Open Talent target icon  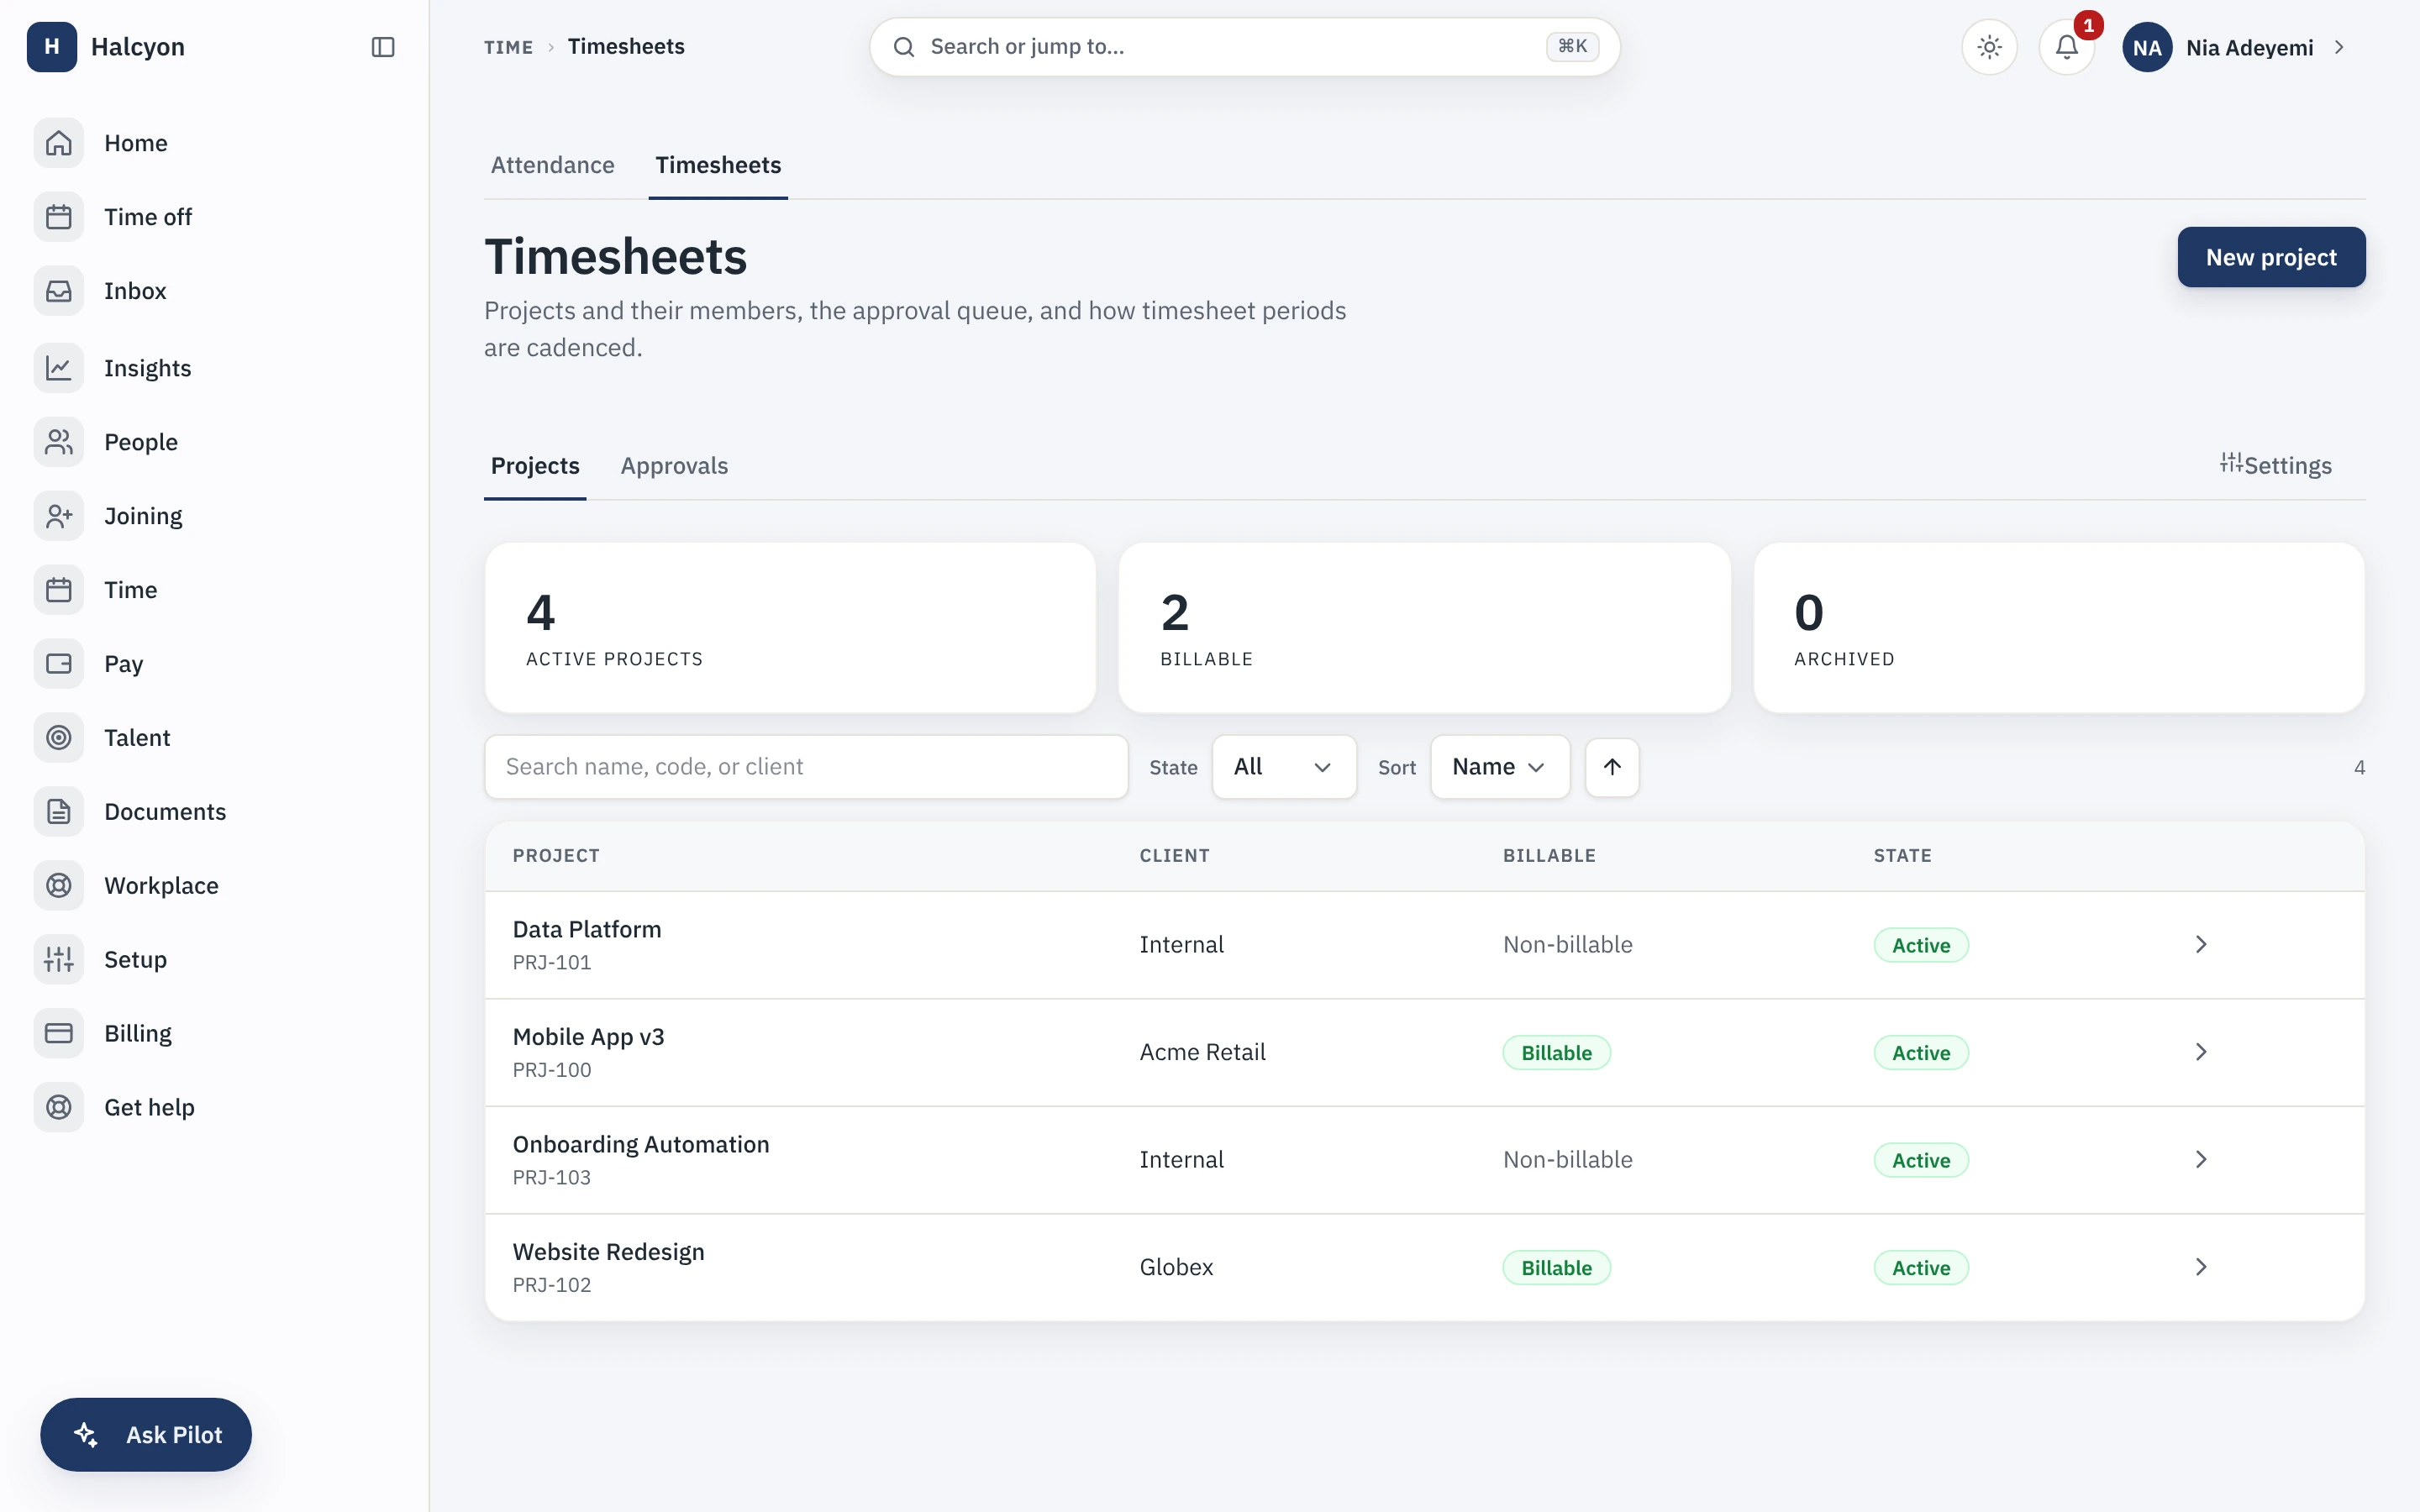[59, 738]
